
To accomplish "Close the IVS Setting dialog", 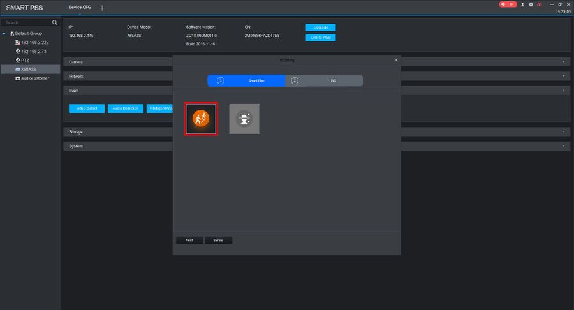I will click(x=396, y=60).
